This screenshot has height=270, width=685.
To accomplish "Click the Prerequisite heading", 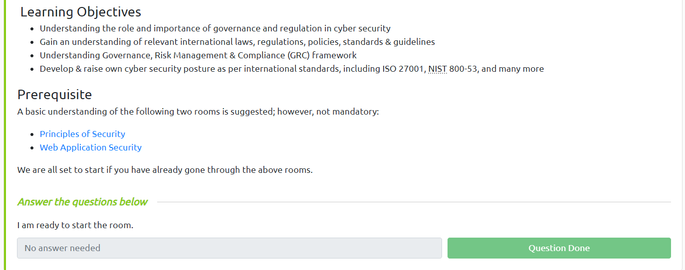I will 54,95.
